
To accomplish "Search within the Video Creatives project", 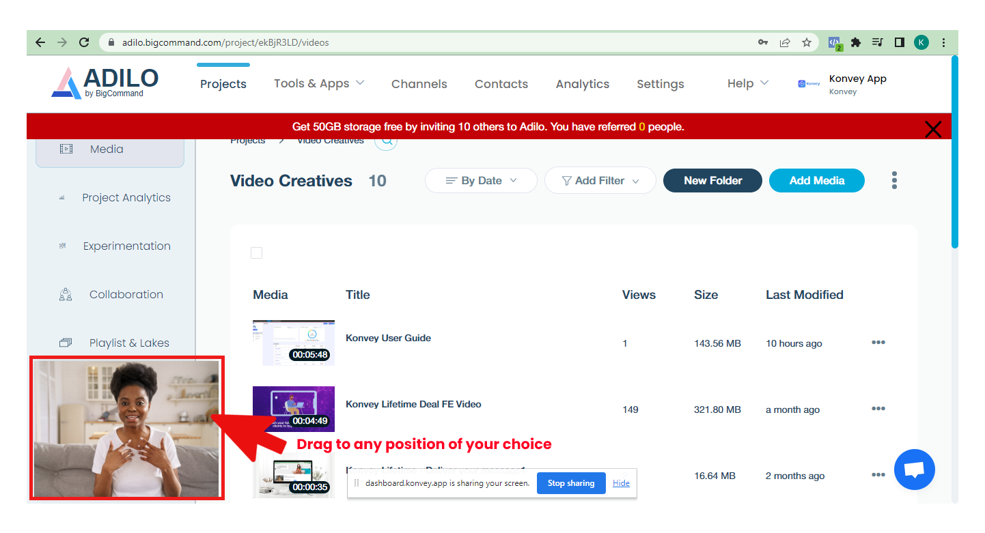I will (x=386, y=140).
